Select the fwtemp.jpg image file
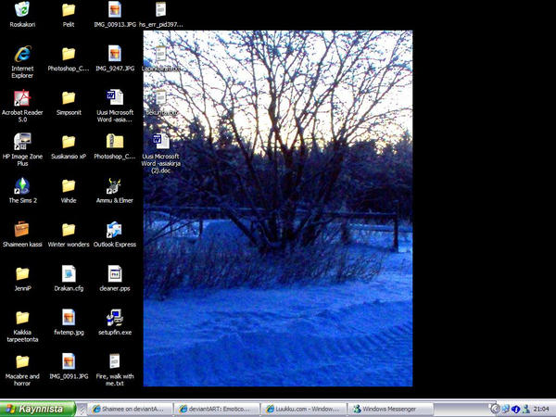The image size is (556, 417). coord(69,322)
